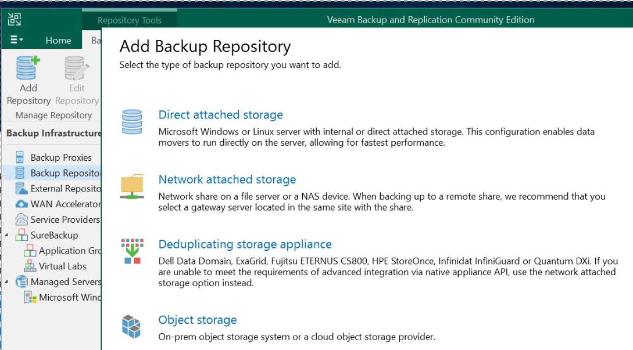Screen dimensions: 633x350
Task: Click the Object storage cubes icon
Action: [x=131, y=326]
